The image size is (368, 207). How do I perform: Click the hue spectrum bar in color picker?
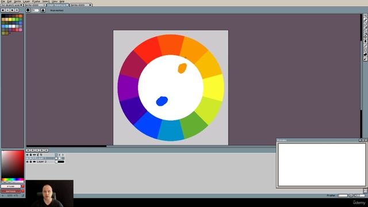tap(13, 180)
